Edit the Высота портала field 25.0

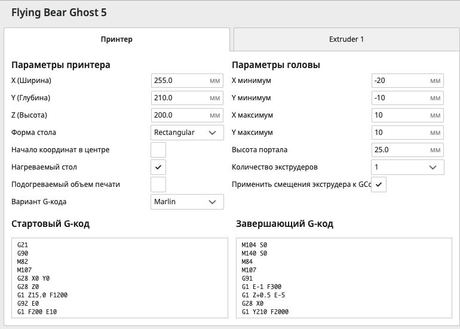click(x=407, y=150)
